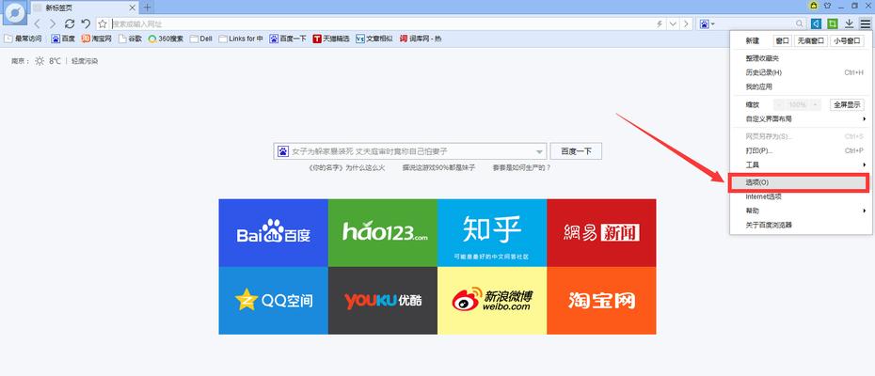Screen dimensions: 875x376
Task: Bookmark page with the star icon
Action: coord(103,24)
